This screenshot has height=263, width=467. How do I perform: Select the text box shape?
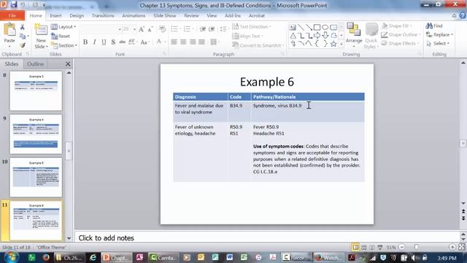click(293, 28)
